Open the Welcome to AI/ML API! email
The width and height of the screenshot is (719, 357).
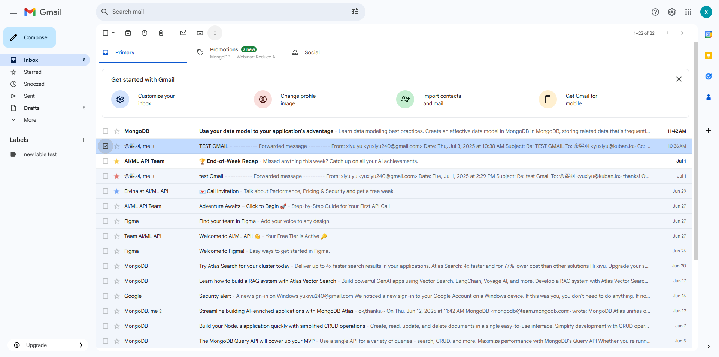coord(394,236)
